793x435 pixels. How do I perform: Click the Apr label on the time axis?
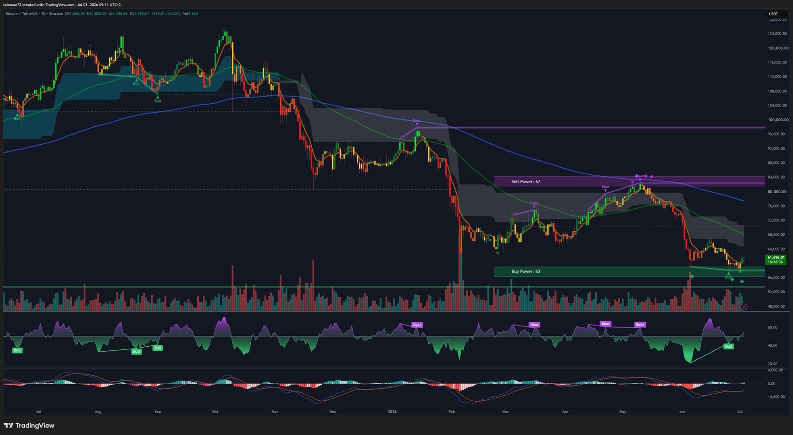click(x=565, y=412)
